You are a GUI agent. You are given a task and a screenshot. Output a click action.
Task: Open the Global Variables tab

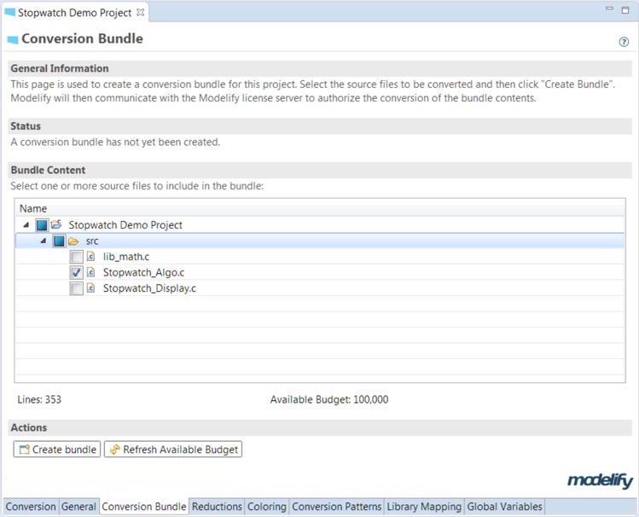504,507
